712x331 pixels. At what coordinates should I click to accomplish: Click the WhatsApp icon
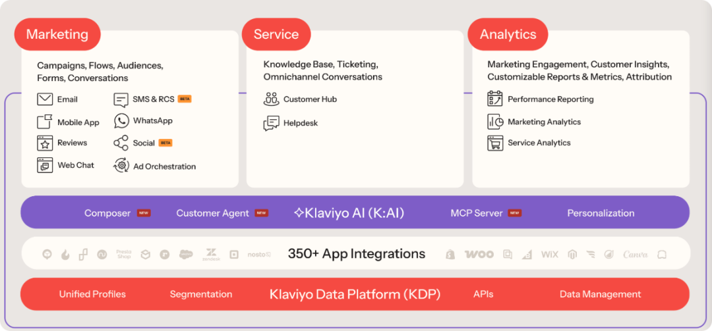121,121
